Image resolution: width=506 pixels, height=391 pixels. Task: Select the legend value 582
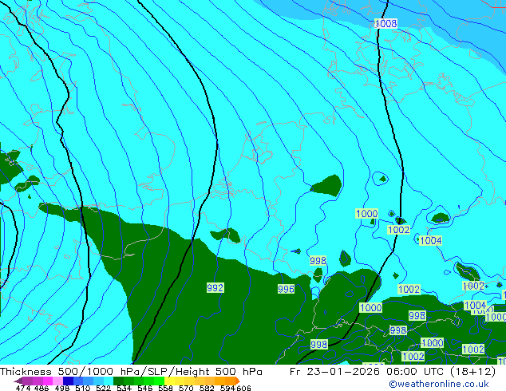(207, 388)
